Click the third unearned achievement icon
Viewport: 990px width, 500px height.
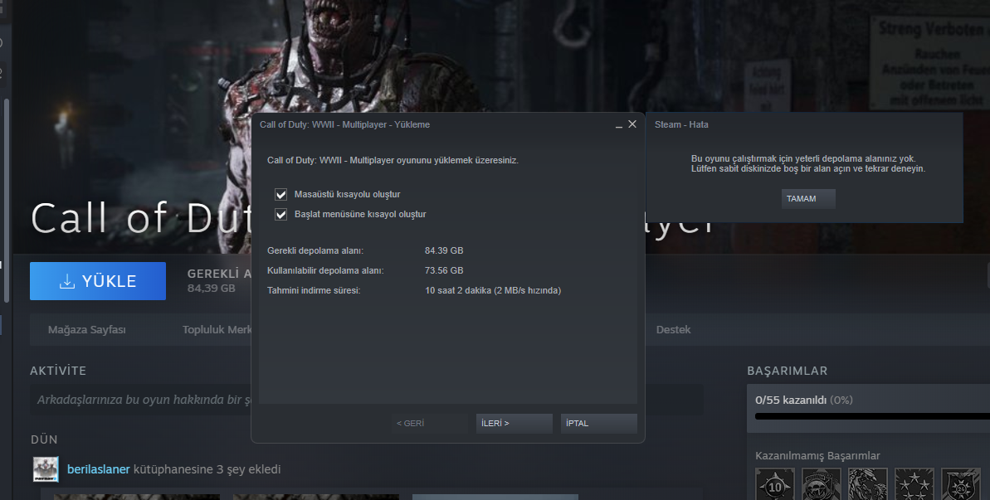[x=867, y=484]
